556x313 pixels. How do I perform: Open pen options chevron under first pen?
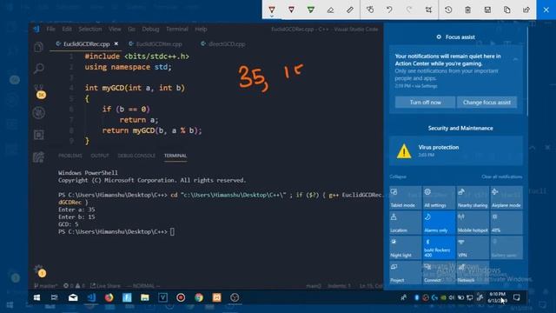272,17
